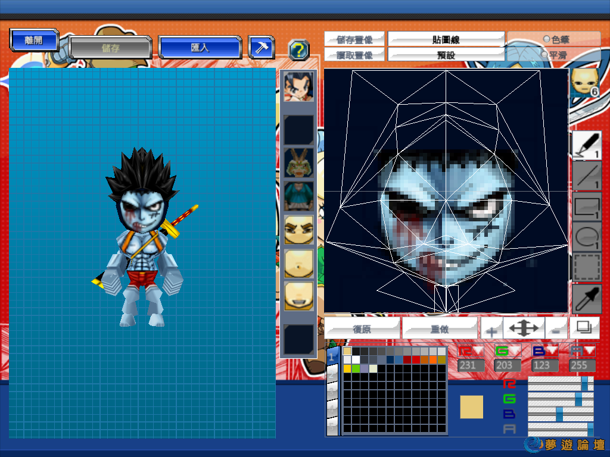This screenshot has height=457, width=610.
Task: Pick the bright green palette swatch
Action: [x=356, y=368]
